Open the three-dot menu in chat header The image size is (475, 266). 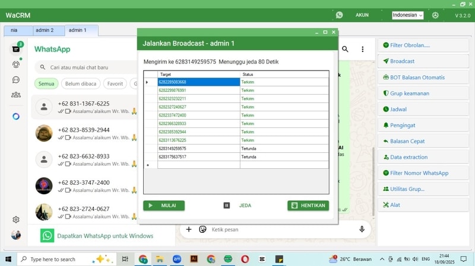363,49
